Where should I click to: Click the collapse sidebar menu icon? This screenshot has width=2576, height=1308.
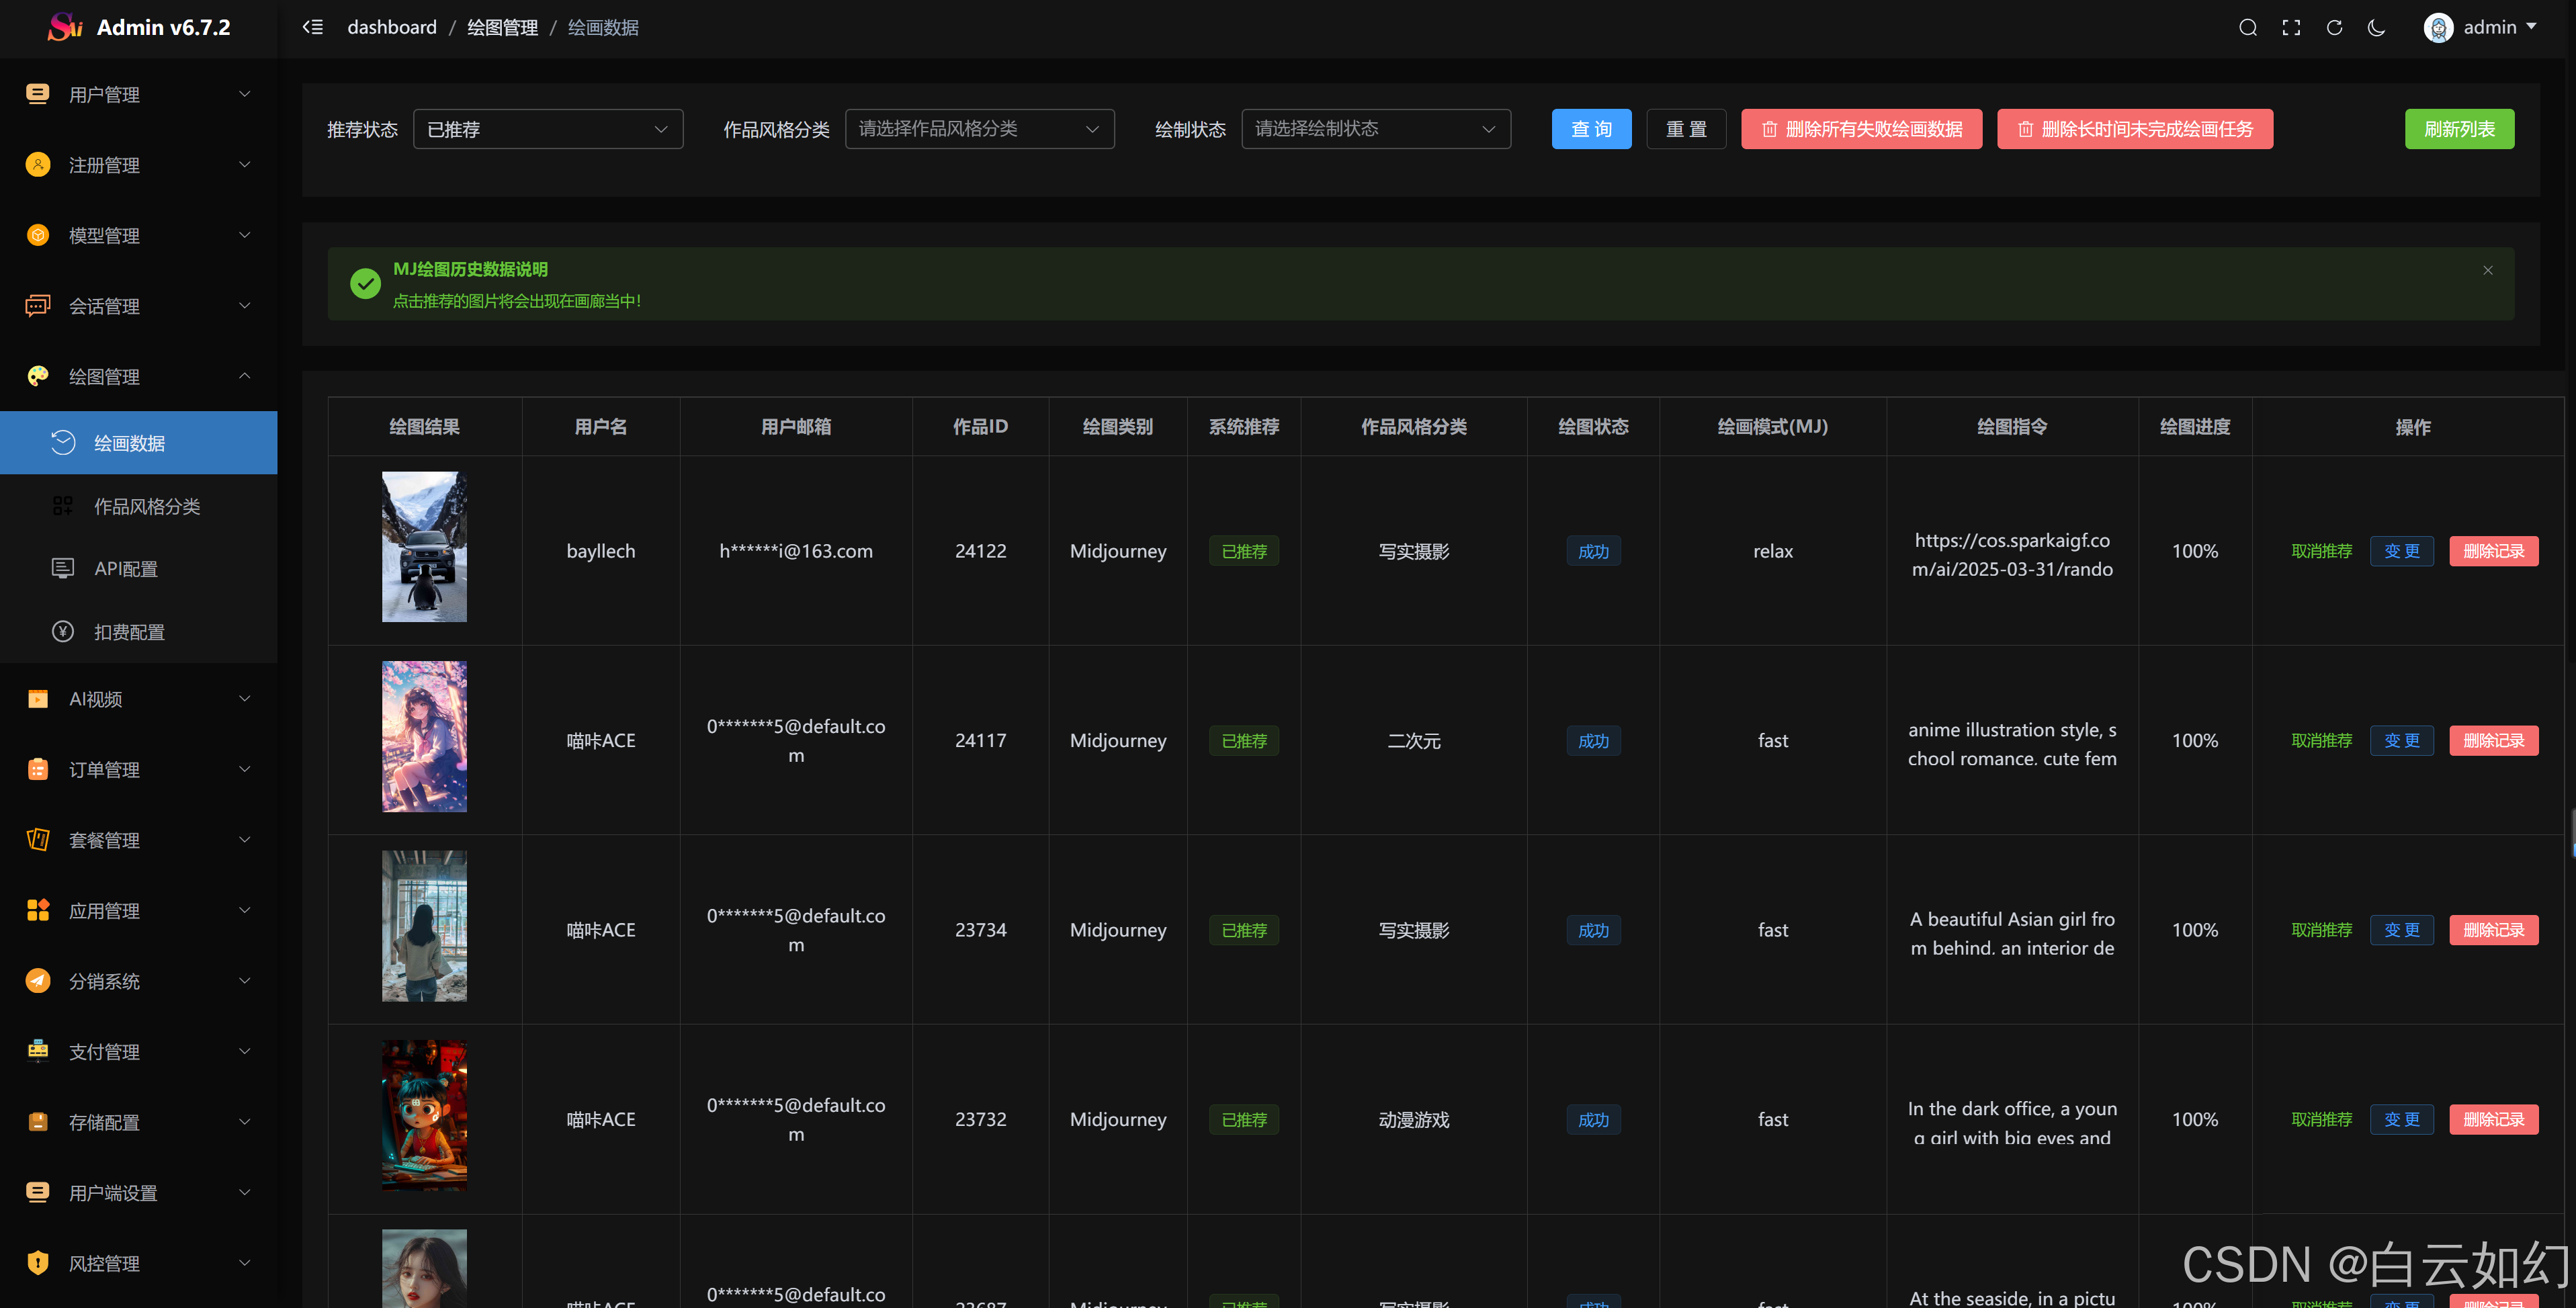click(313, 27)
